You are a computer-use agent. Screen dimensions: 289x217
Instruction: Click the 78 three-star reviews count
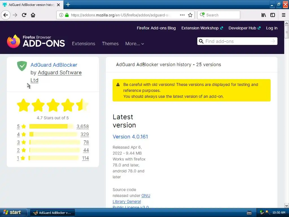(x=86, y=142)
